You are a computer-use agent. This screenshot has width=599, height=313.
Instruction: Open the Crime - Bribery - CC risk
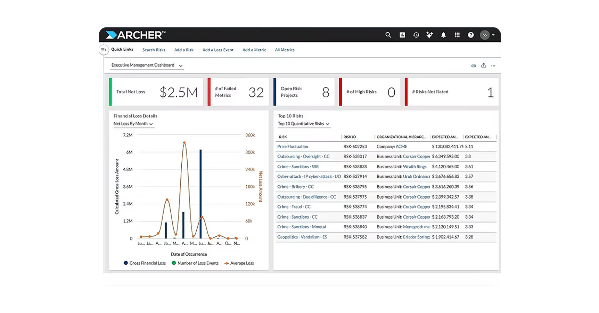pyautogui.click(x=295, y=187)
